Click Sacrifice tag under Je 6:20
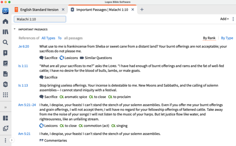The image size is (236, 146). pos(48,58)
